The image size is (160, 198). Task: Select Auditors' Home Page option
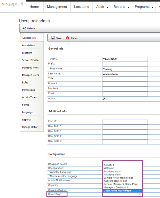[115, 181]
